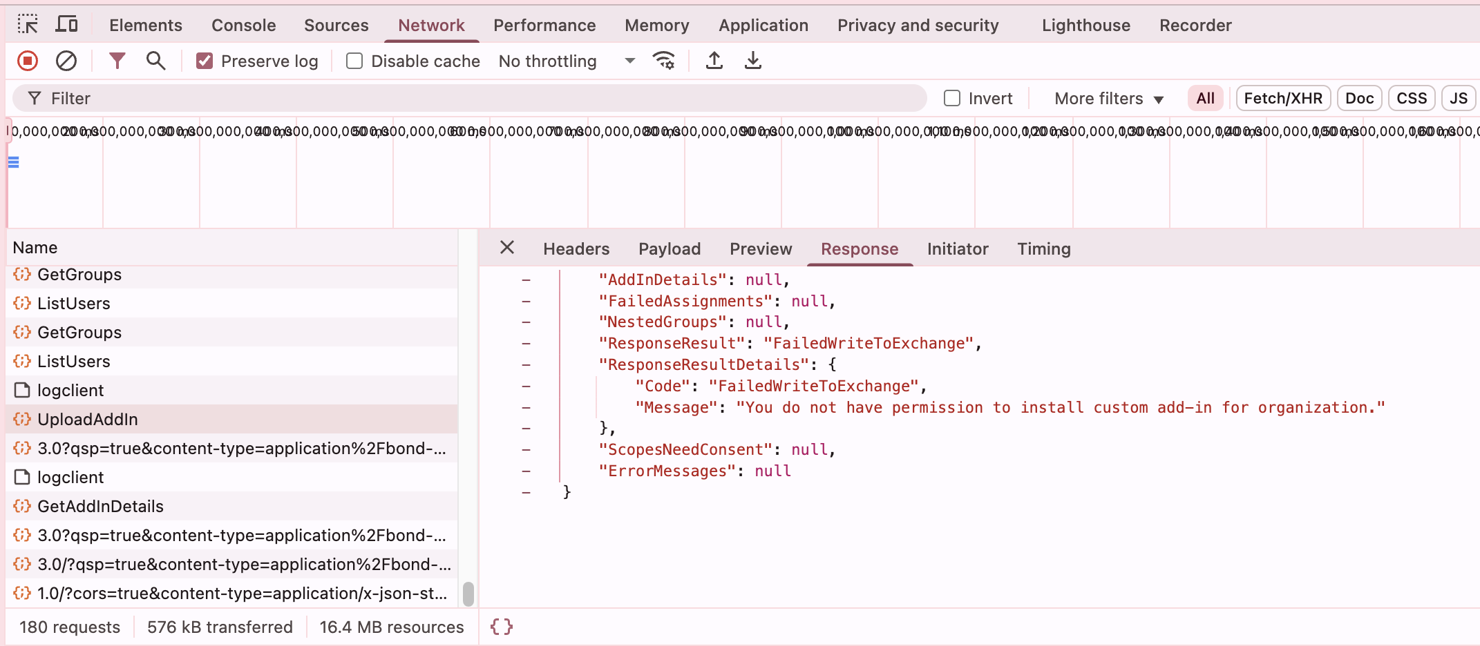Switch to the Lighthouse panel
The width and height of the screenshot is (1480, 646).
[x=1086, y=25]
